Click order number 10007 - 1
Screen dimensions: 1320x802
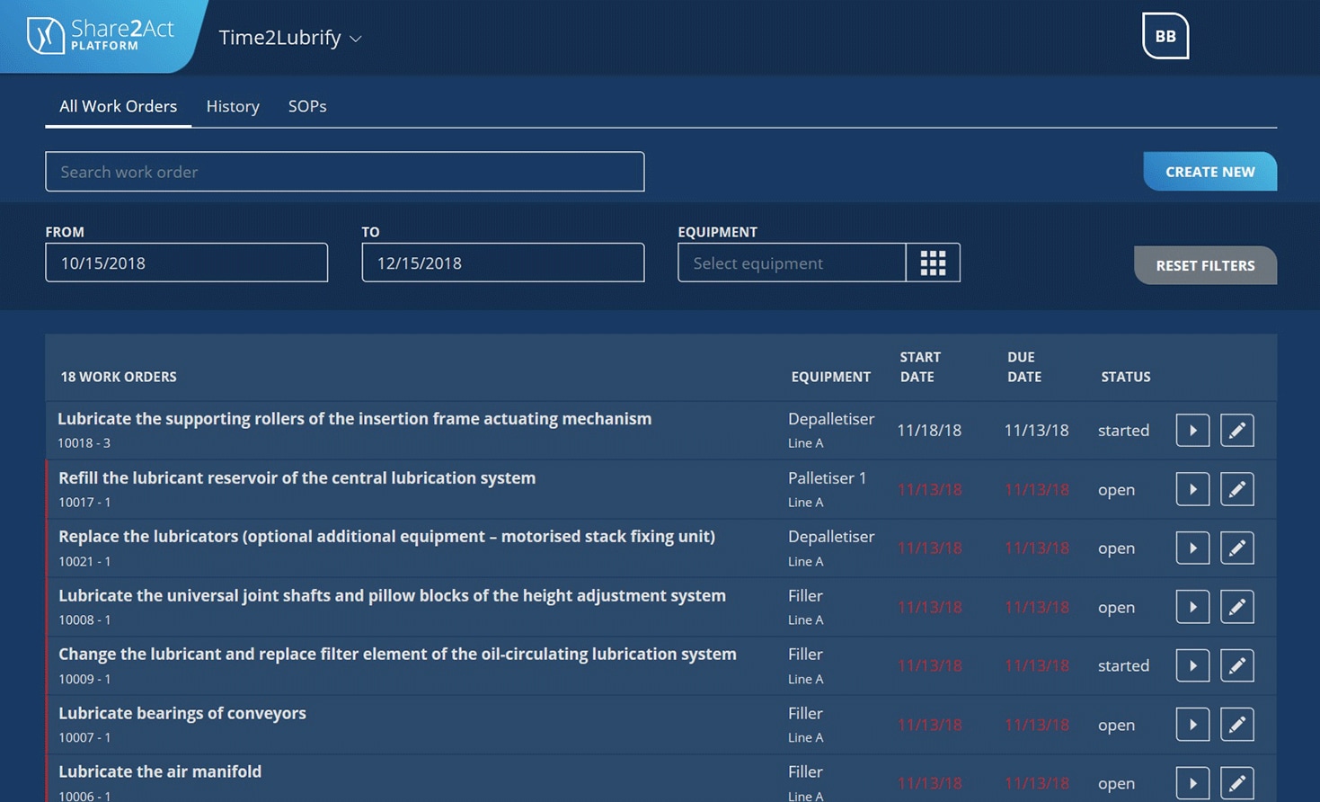[84, 737]
